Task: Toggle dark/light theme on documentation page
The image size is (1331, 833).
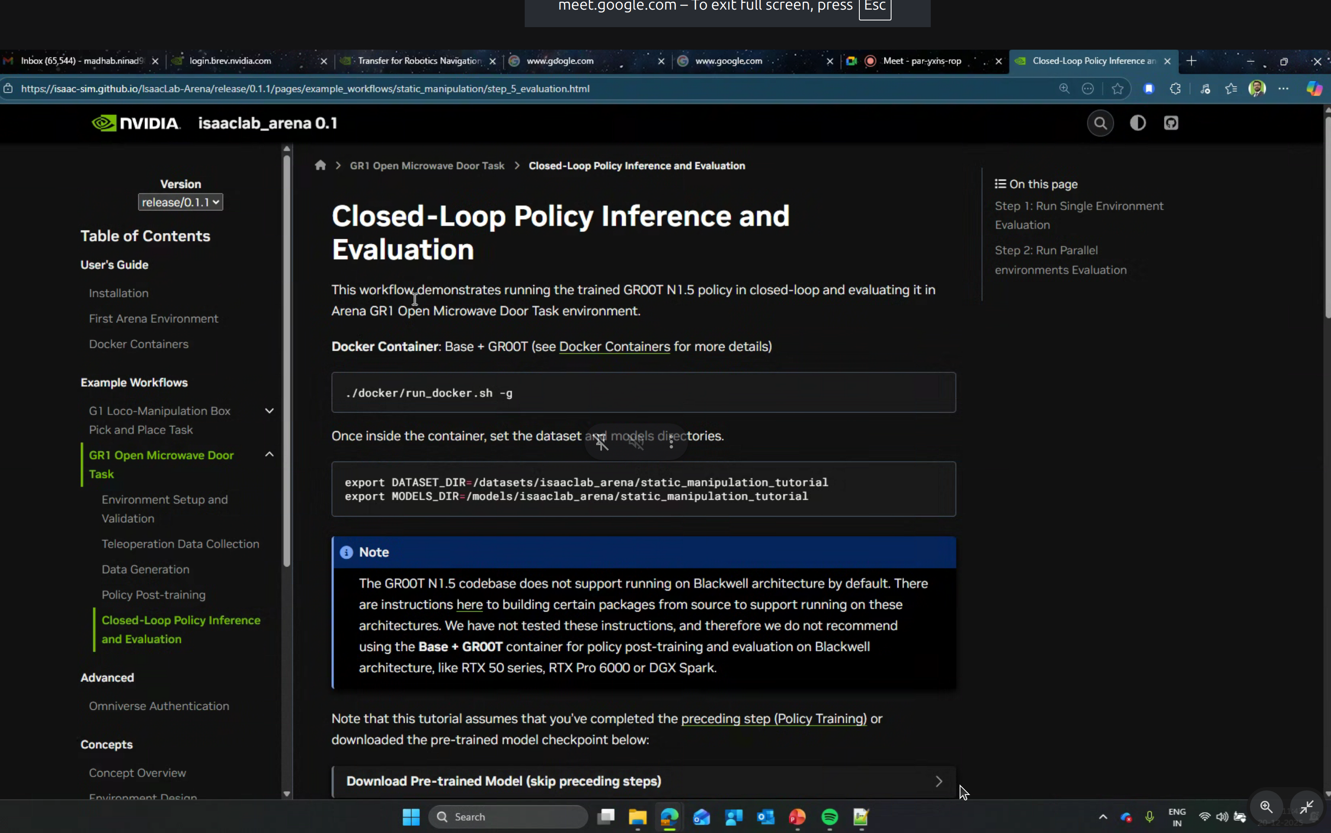Action: 1138,123
